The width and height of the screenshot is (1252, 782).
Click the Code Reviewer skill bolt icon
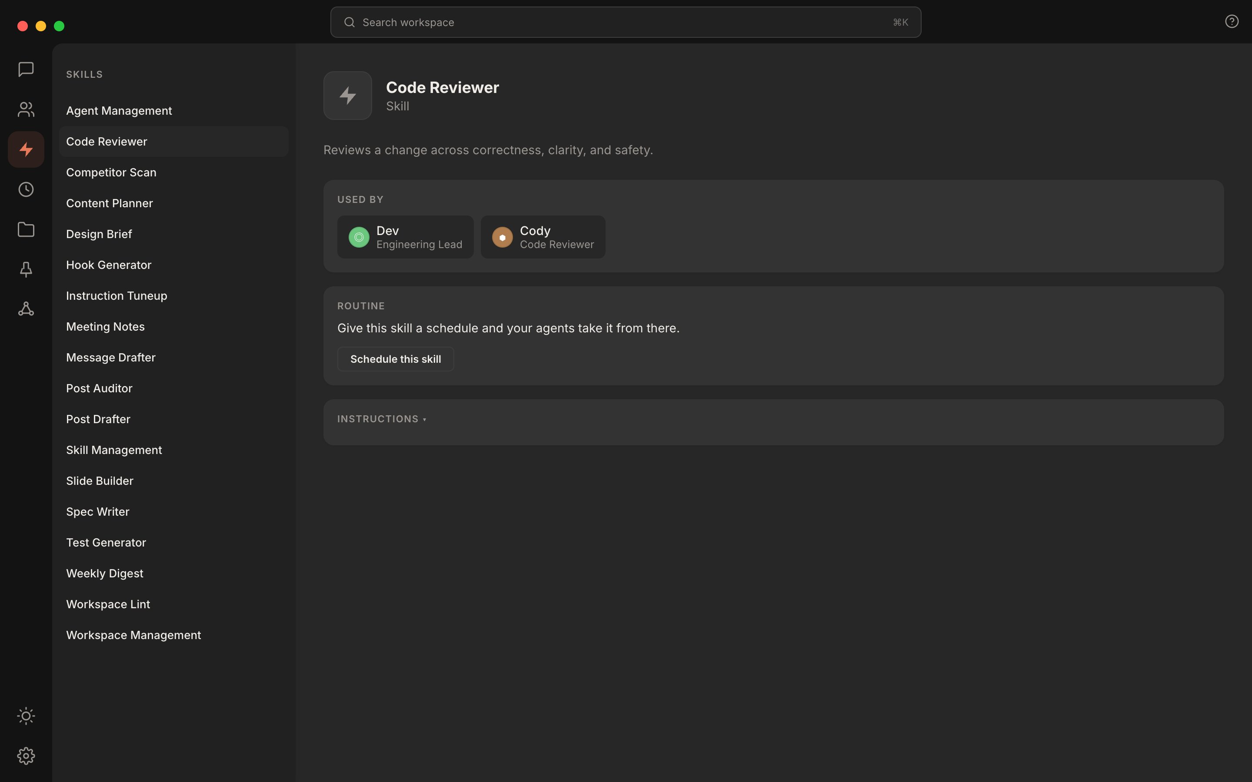click(348, 96)
